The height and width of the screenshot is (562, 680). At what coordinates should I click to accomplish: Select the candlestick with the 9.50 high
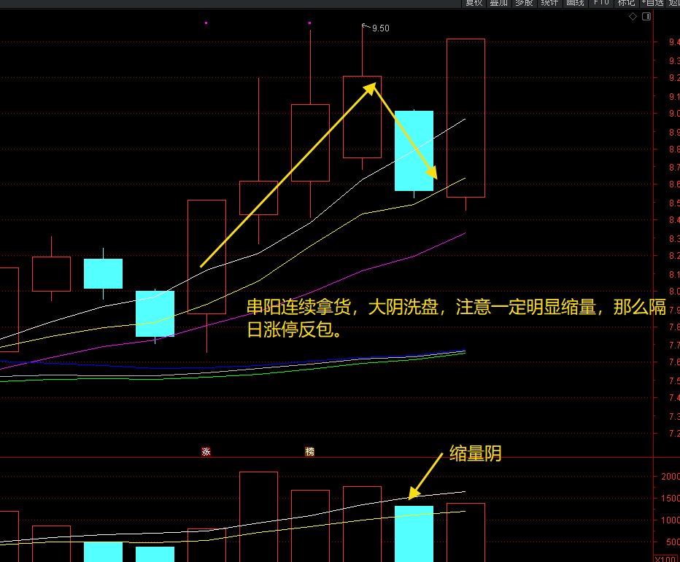(362, 117)
